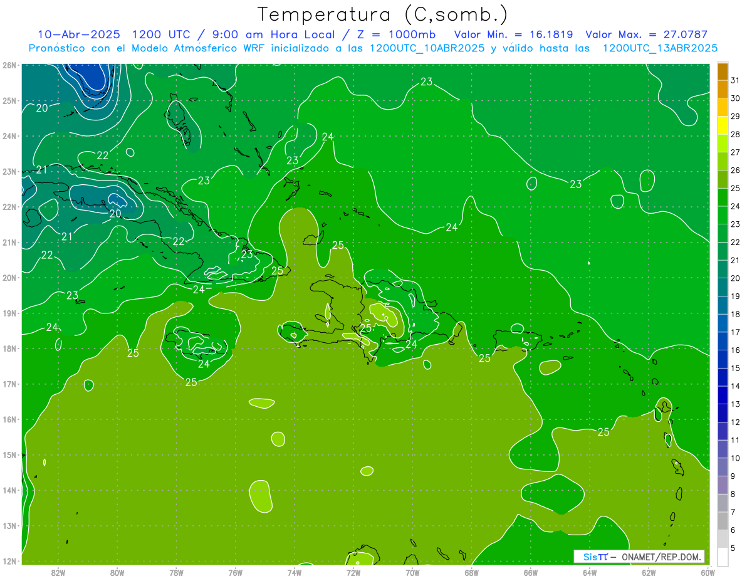Click the "17" label on the color scale
The width and height of the screenshot is (752, 581).
coord(736,332)
